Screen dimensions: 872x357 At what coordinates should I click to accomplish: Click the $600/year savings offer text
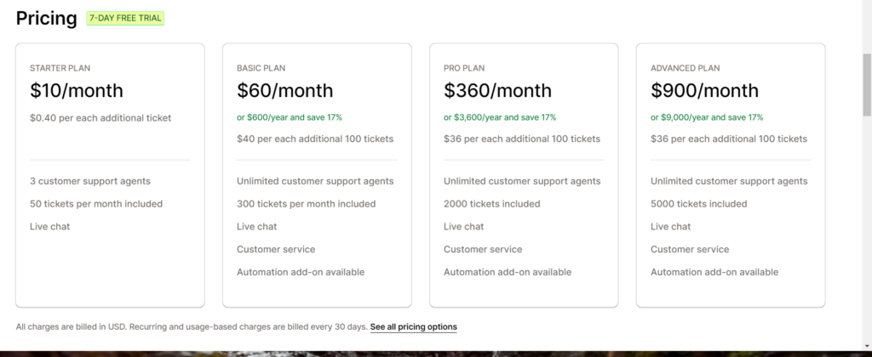tap(290, 117)
